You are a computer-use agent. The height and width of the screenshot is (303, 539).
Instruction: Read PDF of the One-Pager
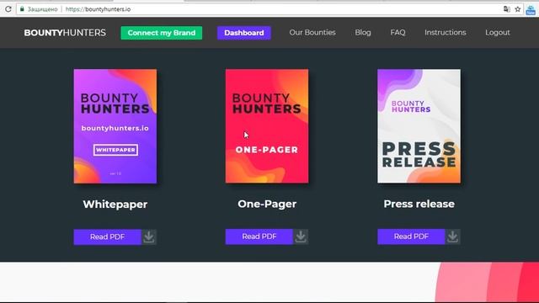pyautogui.click(x=259, y=237)
